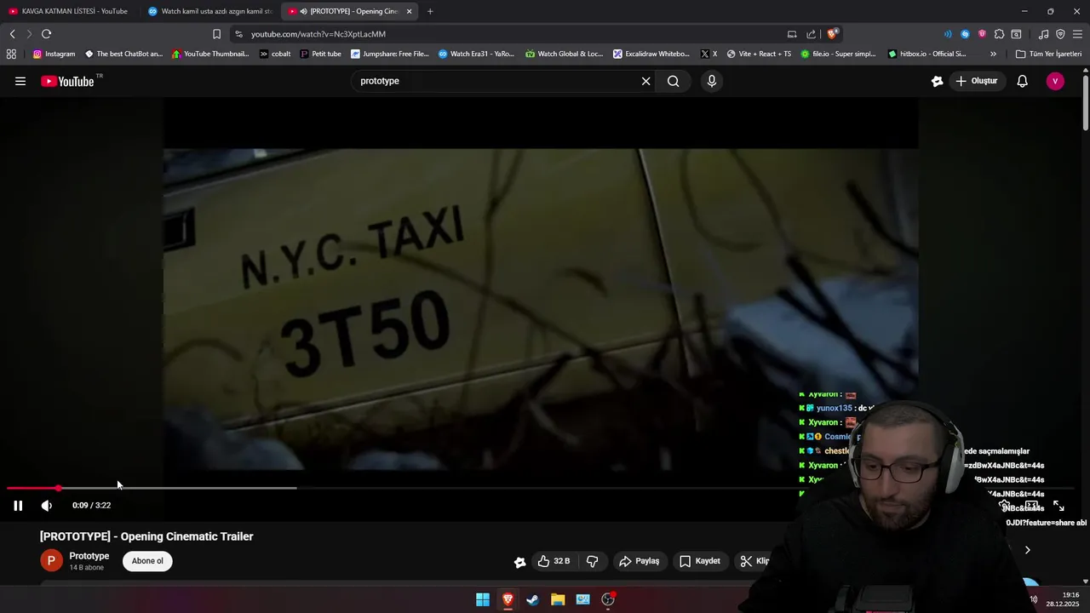The height and width of the screenshot is (613, 1090).
Task: Open File Explorer from the taskbar
Action: pyautogui.click(x=558, y=599)
